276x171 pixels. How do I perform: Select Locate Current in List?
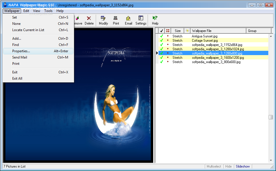click(38, 30)
